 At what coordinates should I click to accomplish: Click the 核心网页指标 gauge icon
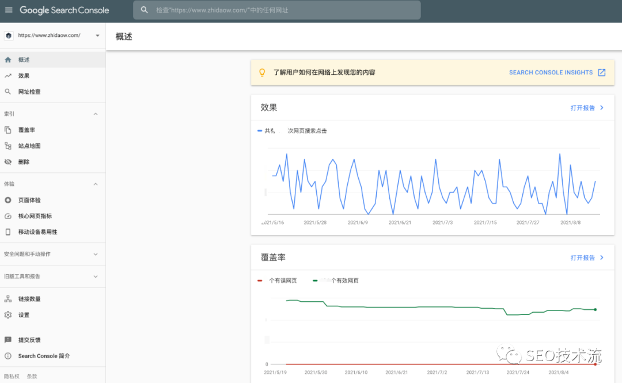tap(8, 216)
